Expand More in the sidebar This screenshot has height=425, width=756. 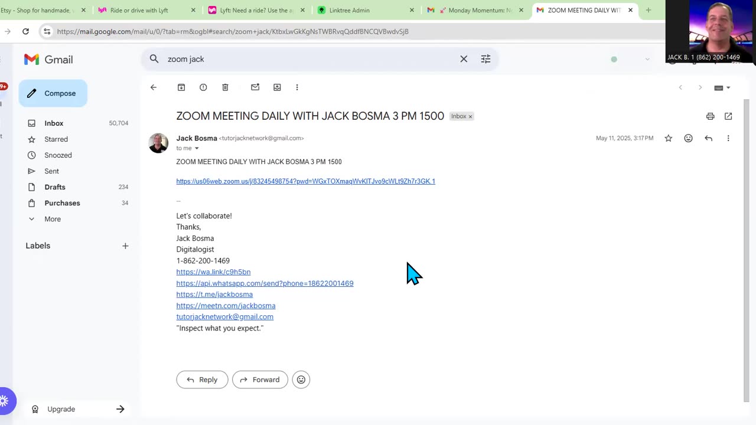click(x=52, y=219)
